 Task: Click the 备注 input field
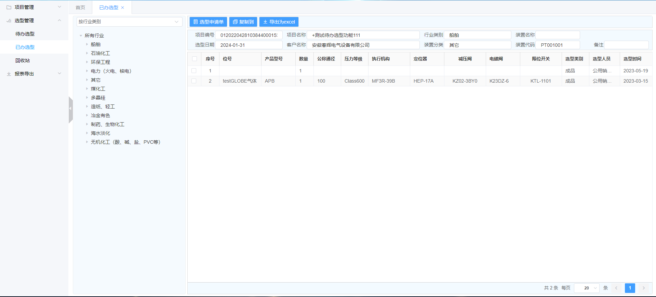[x=626, y=45]
